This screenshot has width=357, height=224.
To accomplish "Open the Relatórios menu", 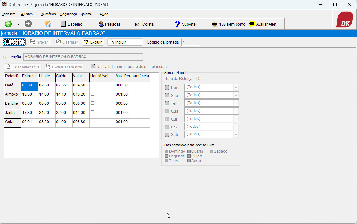I will point(48,14).
